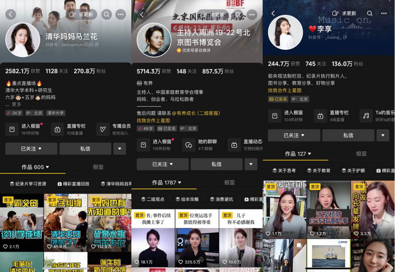Screen dimensions: 395x272
Task: Expand bio with 更多 on 清华妈妈马兰花
Action: (16, 104)
